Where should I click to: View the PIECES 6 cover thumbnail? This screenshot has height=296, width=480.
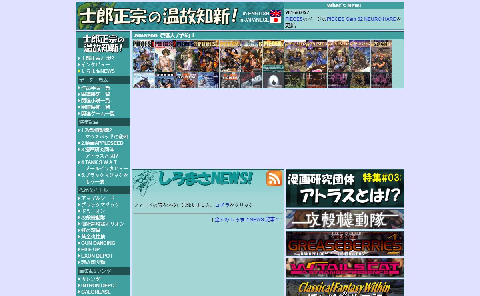pyautogui.click(x=252, y=56)
